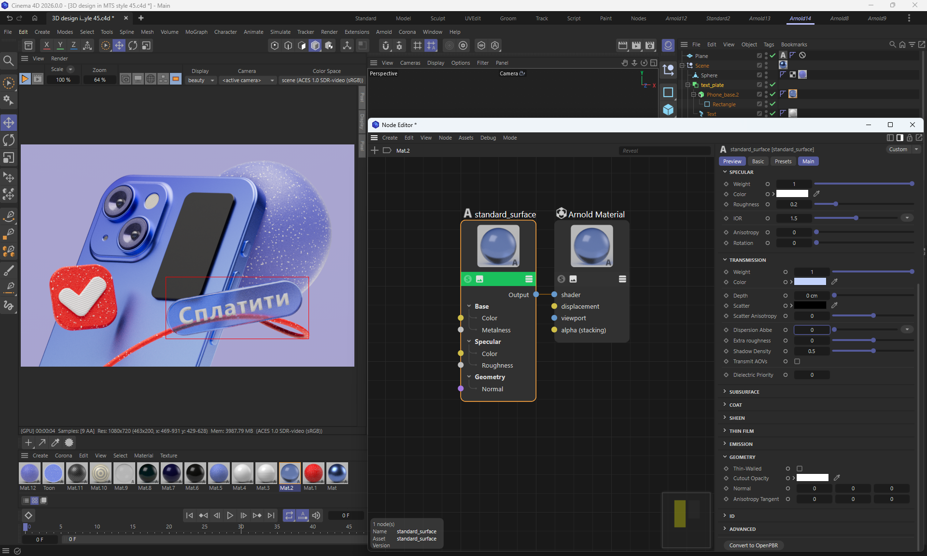Screen dimensions: 927x556
Task: Click the Scale tool icon in left sidebar
Action: click(9, 158)
